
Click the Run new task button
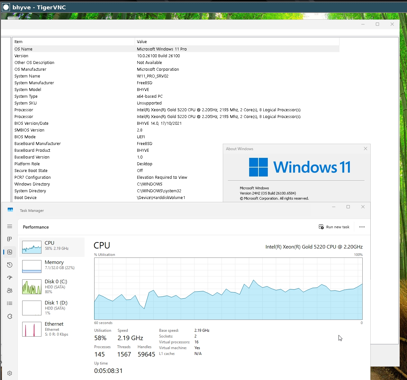(334, 227)
